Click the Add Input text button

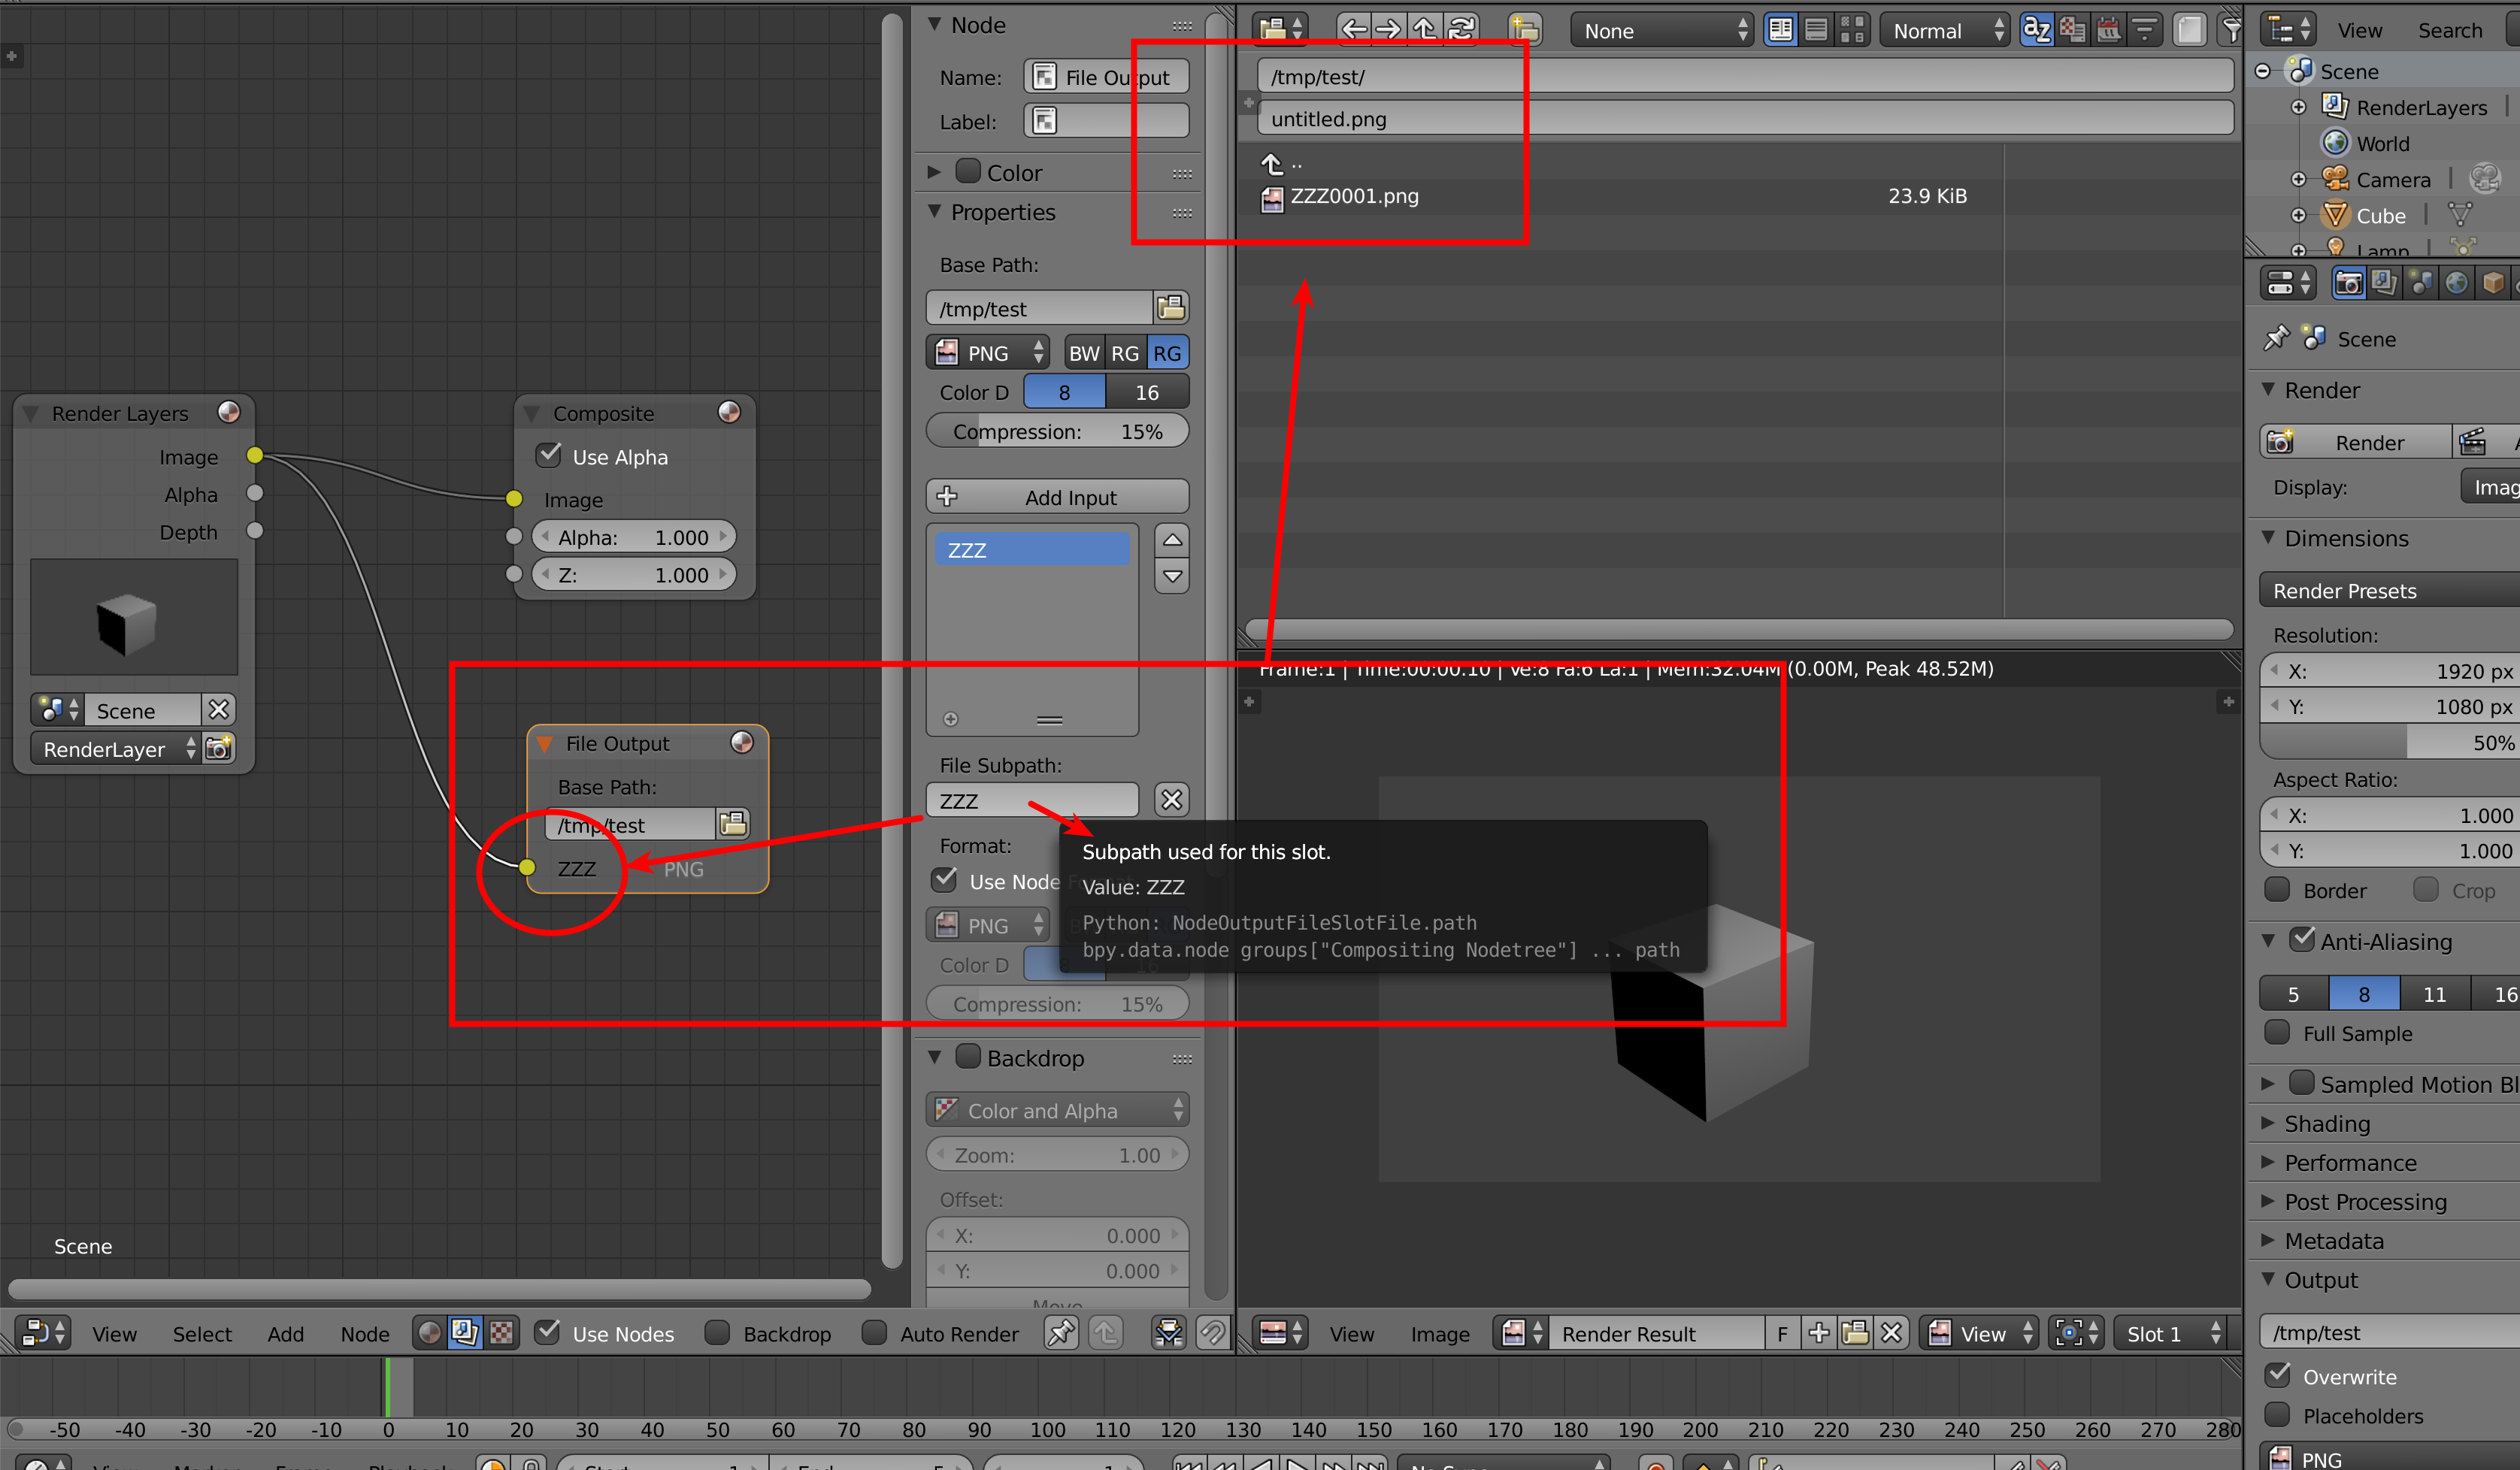point(1059,497)
